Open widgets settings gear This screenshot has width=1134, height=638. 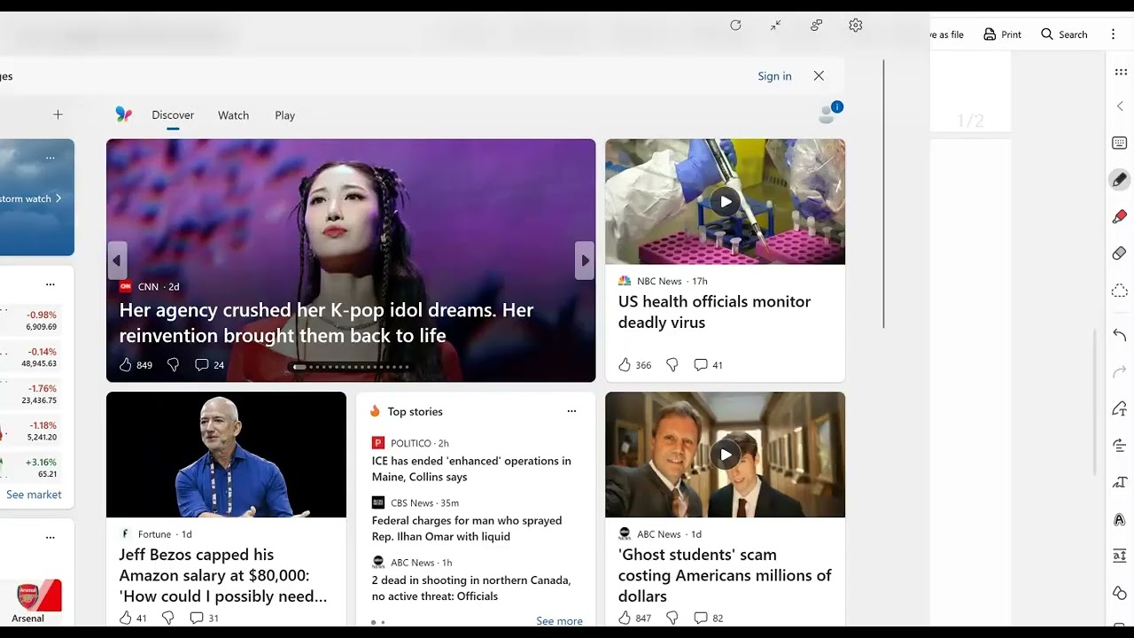(x=856, y=26)
